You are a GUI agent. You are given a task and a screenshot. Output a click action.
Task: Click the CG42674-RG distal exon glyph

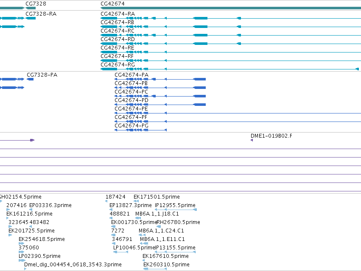357,69
